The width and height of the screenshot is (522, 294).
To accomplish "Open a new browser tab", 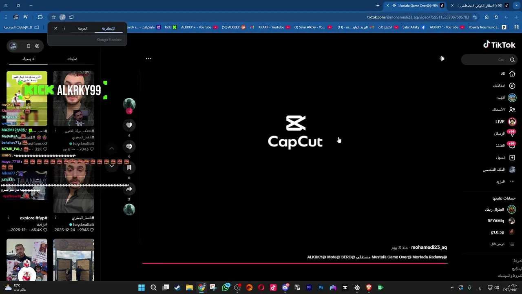I will coord(378,6).
